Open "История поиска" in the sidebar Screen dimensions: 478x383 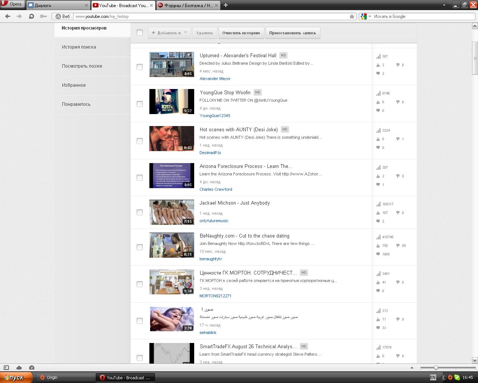click(79, 47)
